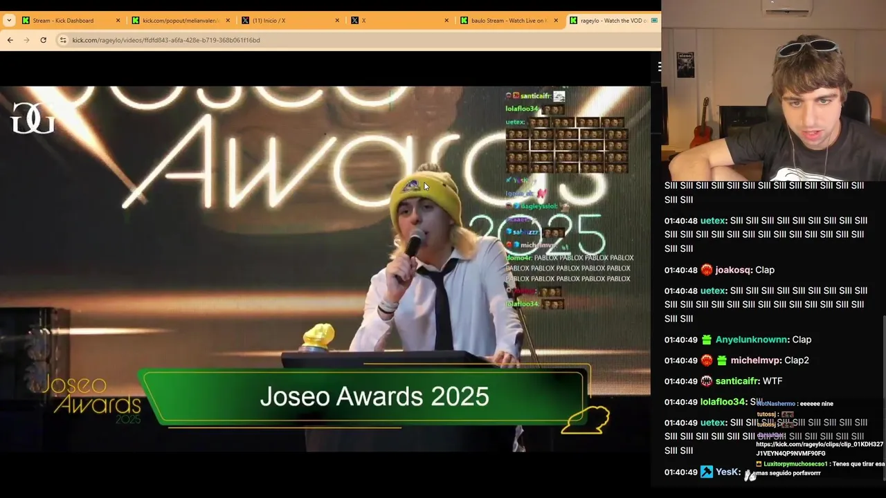This screenshot has height=498, width=886.
Task: Click the red badge beside joakosq
Action: (706, 270)
